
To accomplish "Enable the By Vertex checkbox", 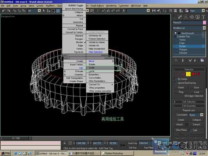I will click(x=175, y=79).
